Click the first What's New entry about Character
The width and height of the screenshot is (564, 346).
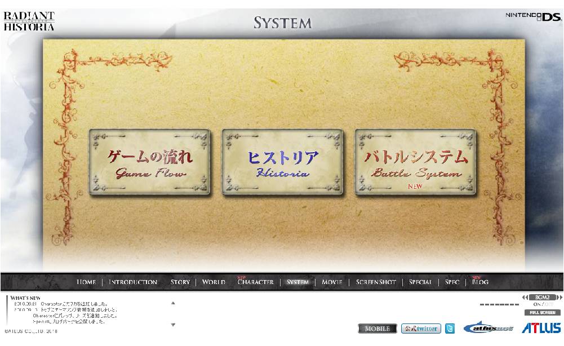tap(61, 304)
